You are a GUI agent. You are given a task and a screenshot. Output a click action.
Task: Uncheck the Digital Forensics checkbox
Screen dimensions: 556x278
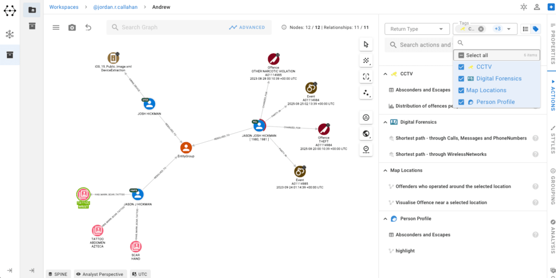click(462, 79)
